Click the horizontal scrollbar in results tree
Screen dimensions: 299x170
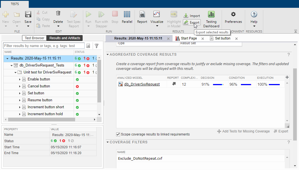point(42,119)
